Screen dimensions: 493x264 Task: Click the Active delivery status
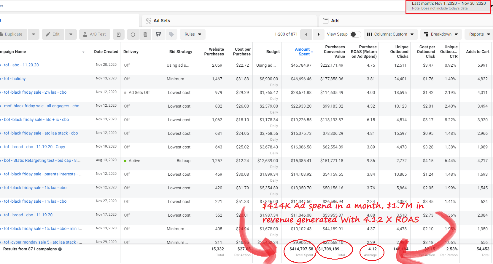(132, 161)
